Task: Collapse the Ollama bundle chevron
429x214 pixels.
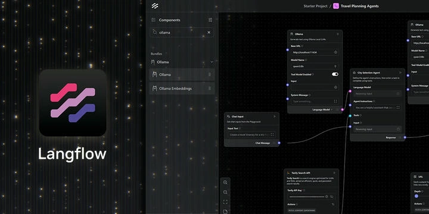Action: (212, 62)
